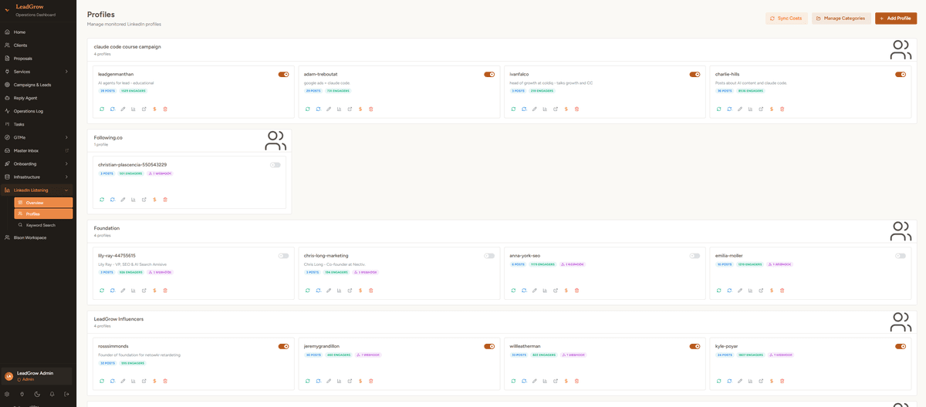This screenshot has width=926, height=407.
Task: Click the plug integrations icon in sidebar footer
Action: (22, 394)
